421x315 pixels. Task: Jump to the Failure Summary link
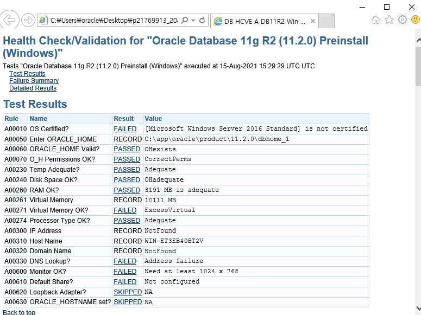coord(34,81)
